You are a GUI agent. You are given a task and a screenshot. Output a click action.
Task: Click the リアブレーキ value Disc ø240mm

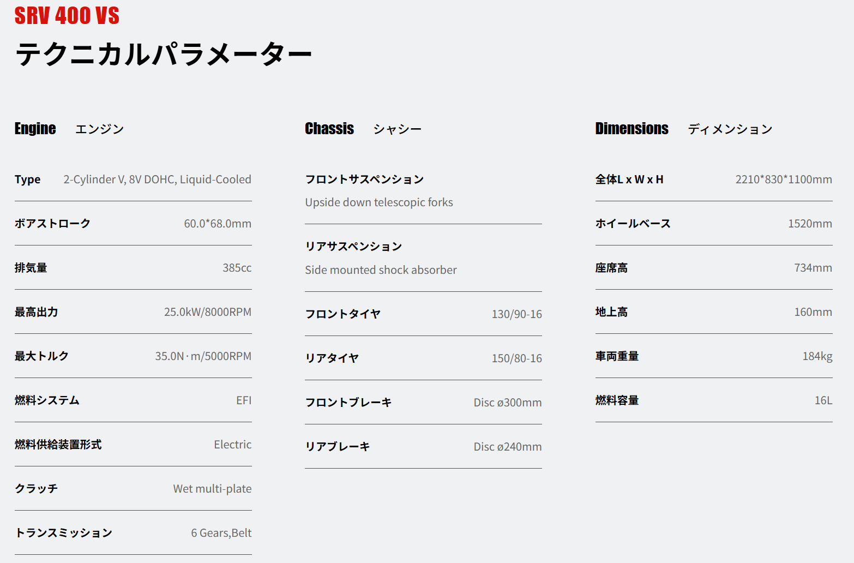point(507,447)
